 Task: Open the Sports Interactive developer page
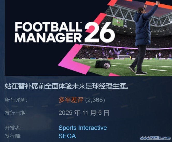coord(83,128)
